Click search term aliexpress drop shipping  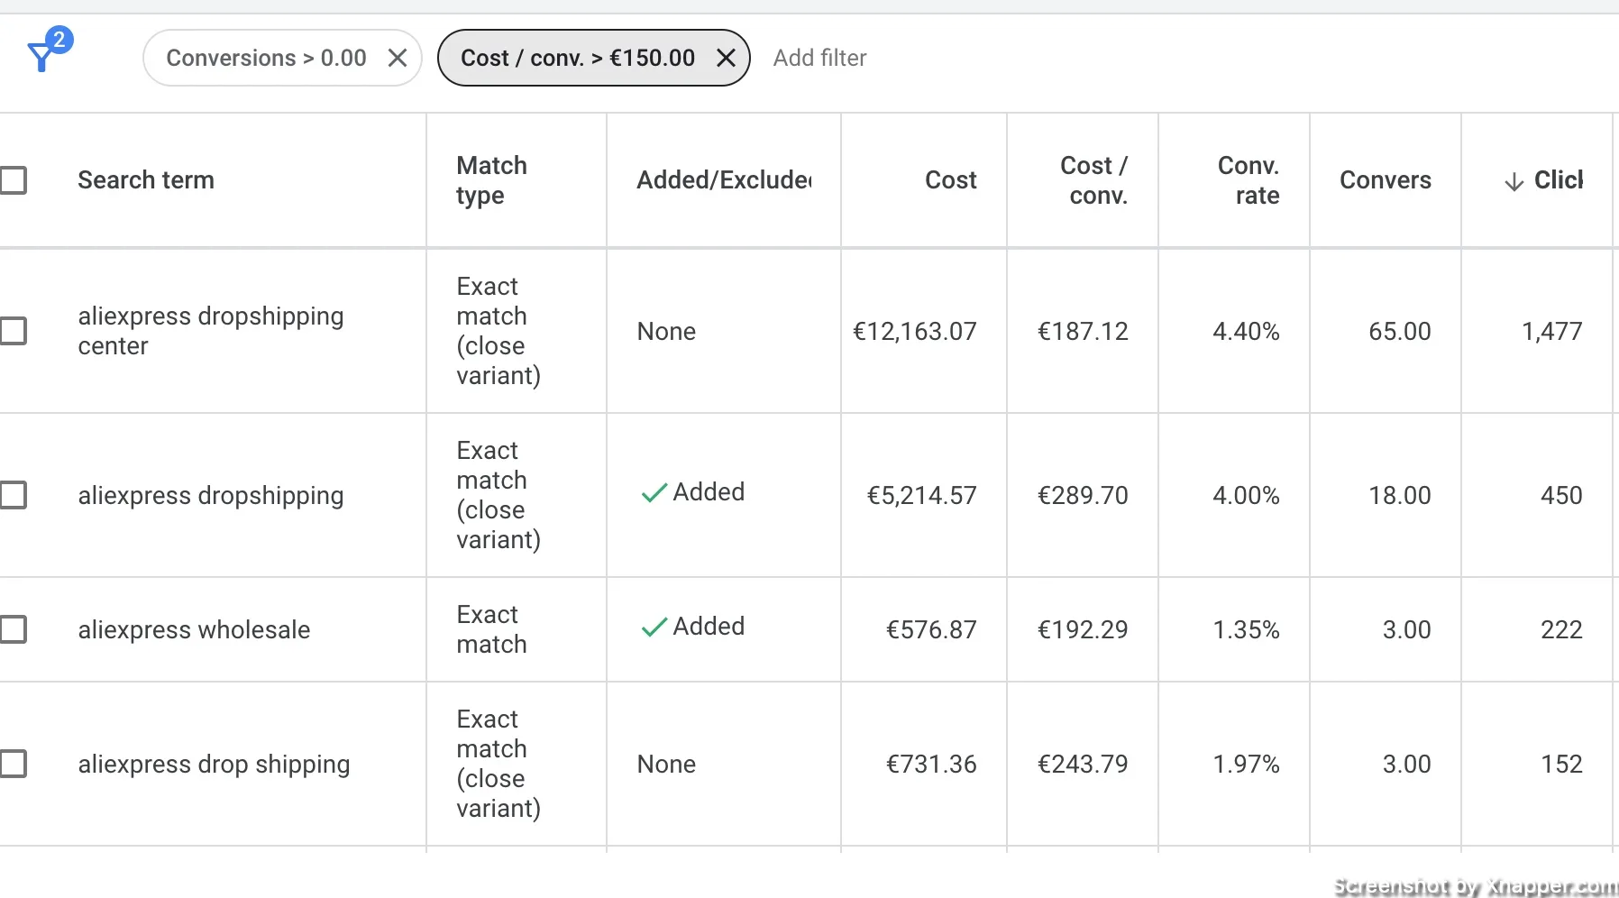point(214,764)
